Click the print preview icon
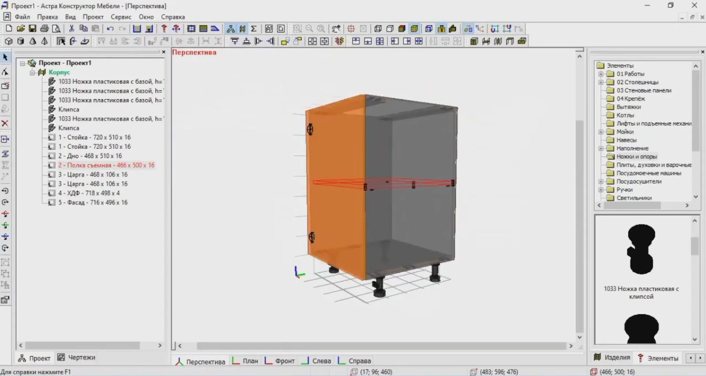Image resolution: width=706 pixels, height=376 pixels. tap(56, 29)
